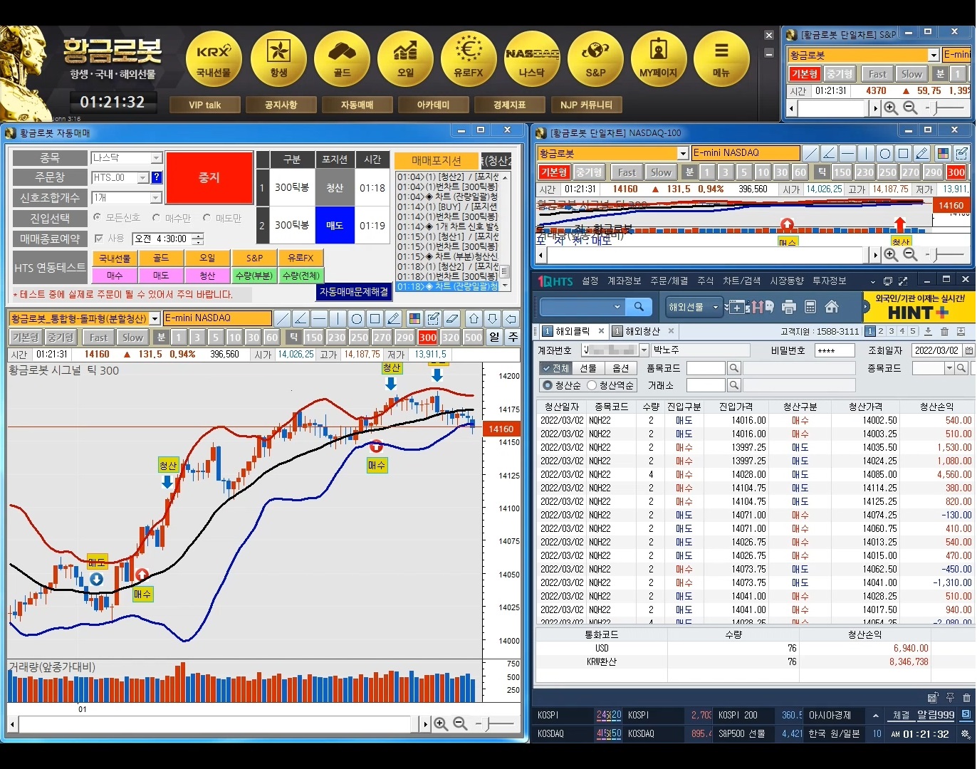Click the 자동매매 button in top bar
Screen dimensions: 977x769
pos(357,105)
